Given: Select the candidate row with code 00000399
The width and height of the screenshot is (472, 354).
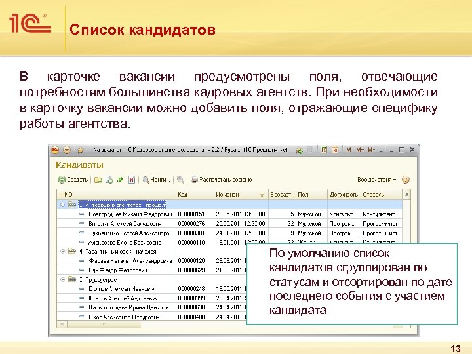Looking at the screenshot, I should point(152,298).
